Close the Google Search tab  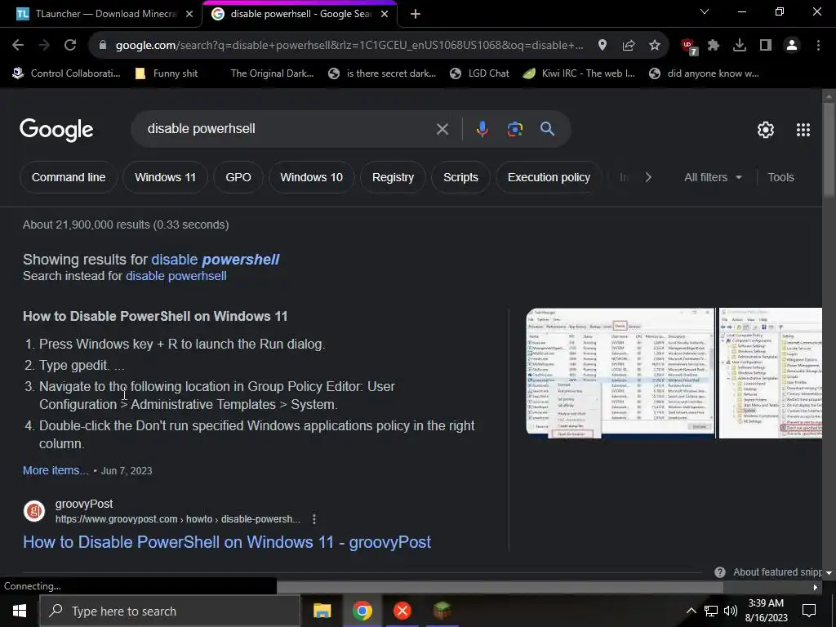coord(385,15)
